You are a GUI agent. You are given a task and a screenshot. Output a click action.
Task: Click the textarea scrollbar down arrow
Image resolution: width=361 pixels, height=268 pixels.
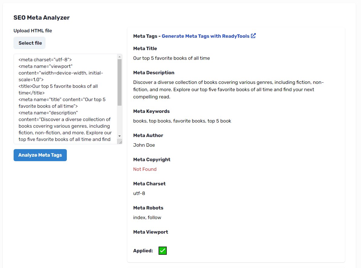[x=119, y=136]
